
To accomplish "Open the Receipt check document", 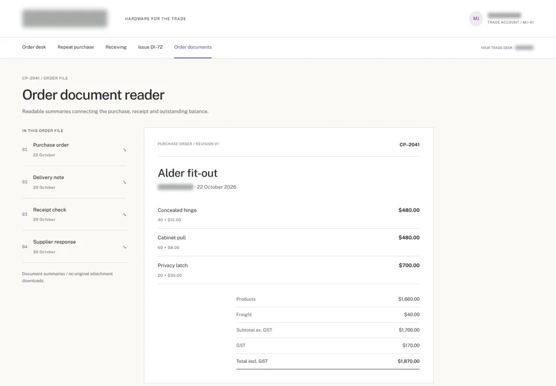I will (x=75, y=215).
